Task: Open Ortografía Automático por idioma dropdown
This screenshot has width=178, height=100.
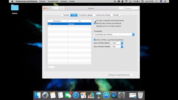Action: (114, 34)
